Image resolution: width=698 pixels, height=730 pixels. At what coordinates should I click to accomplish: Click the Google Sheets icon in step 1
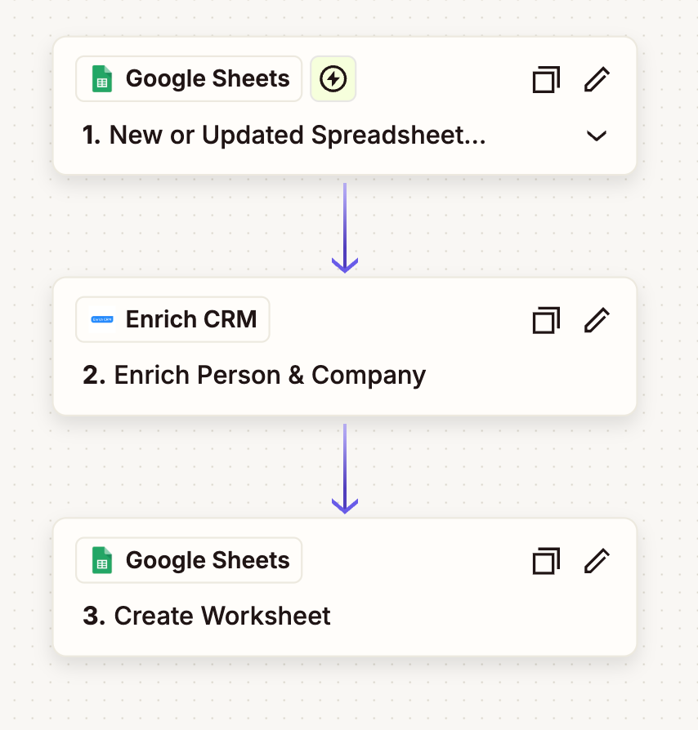tap(101, 78)
